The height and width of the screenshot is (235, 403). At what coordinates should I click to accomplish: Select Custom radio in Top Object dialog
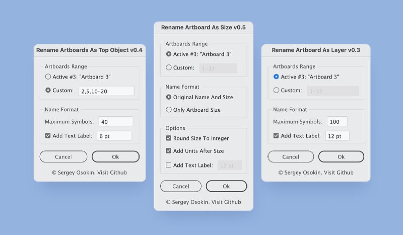tap(48, 90)
